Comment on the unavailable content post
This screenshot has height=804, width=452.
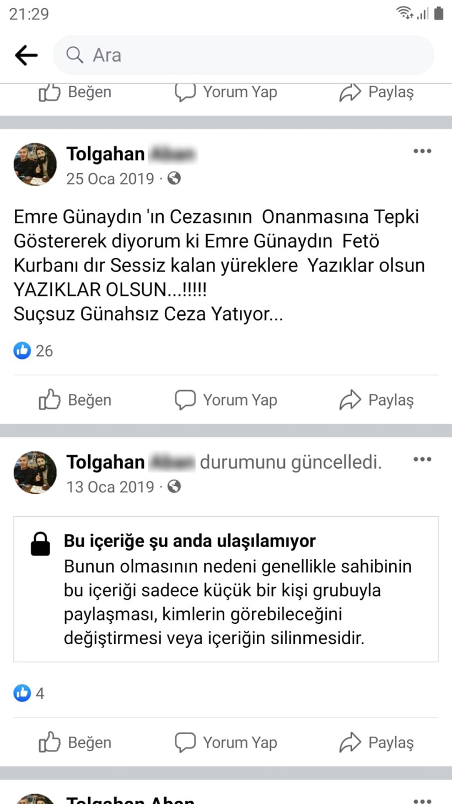pyautogui.click(x=226, y=742)
